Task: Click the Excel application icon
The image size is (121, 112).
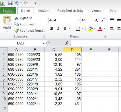Action: [x=3, y=3]
